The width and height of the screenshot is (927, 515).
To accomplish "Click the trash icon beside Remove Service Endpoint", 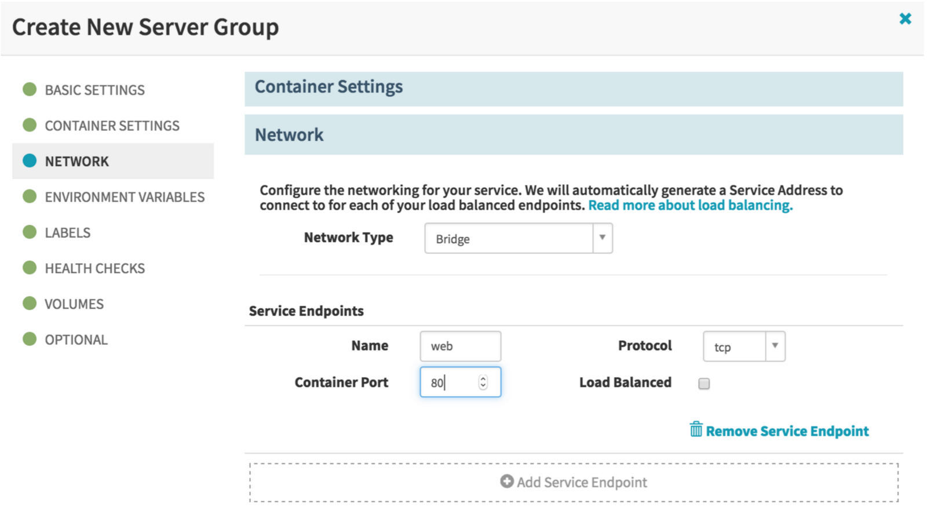I will tap(696, 429).
